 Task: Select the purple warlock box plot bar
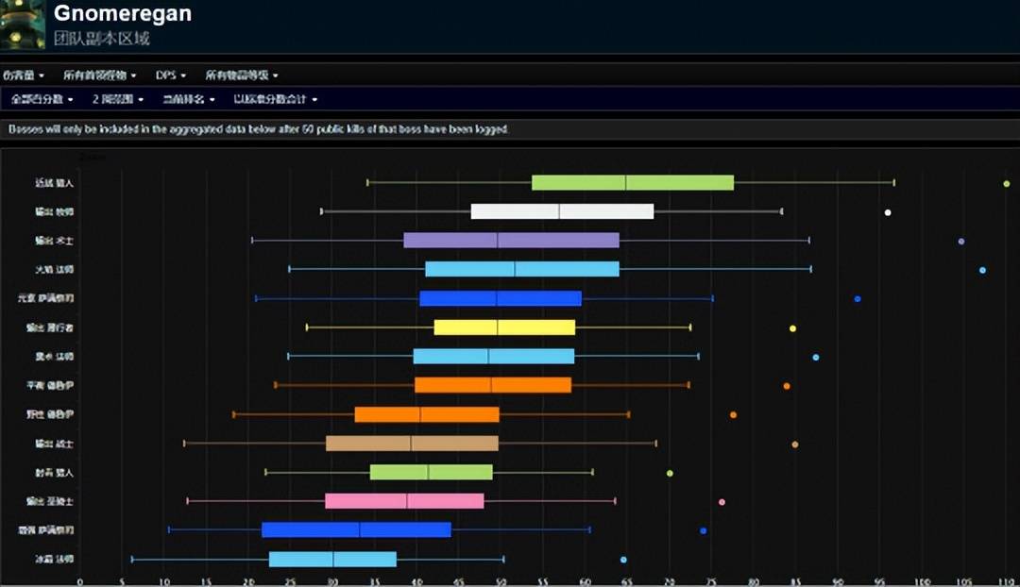[x=511, y=241]
